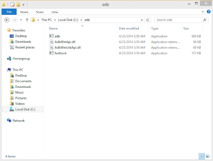Image resolution: width=213 pixels, height=161 pixels.
Task: Click the fastboot file name
Action: [61, 53]
